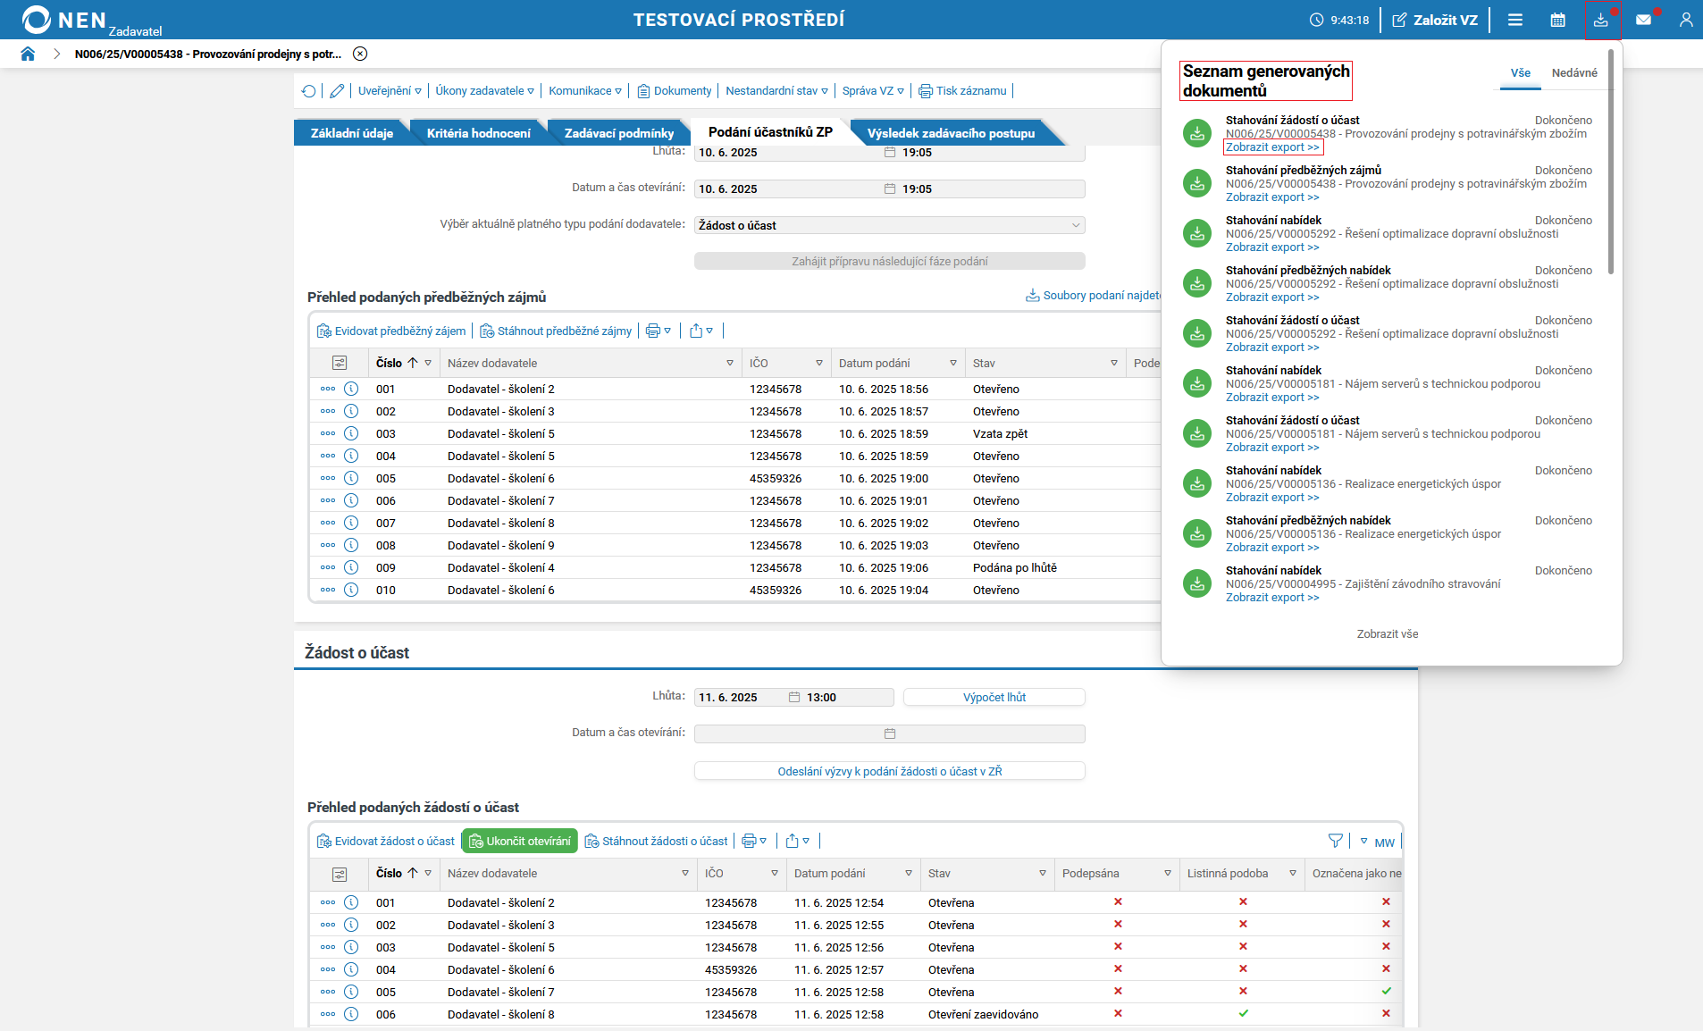The image size is (1703, 1031).
Task: Click Soubory podaní najdete link
Action: [x=1094, y=296]
